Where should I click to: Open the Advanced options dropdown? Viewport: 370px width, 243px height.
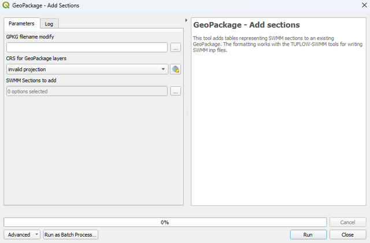click(23, 235)
